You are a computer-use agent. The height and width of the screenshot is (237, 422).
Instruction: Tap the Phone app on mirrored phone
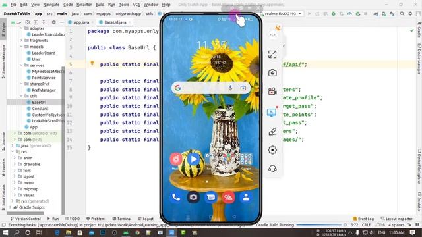point(176,197)
